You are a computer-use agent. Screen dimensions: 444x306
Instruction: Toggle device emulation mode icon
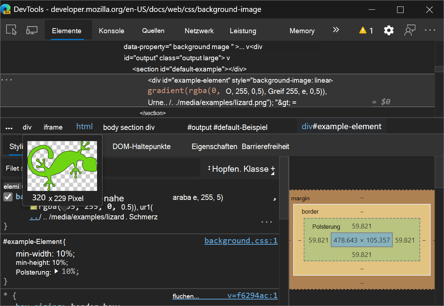tap(32, 30)
